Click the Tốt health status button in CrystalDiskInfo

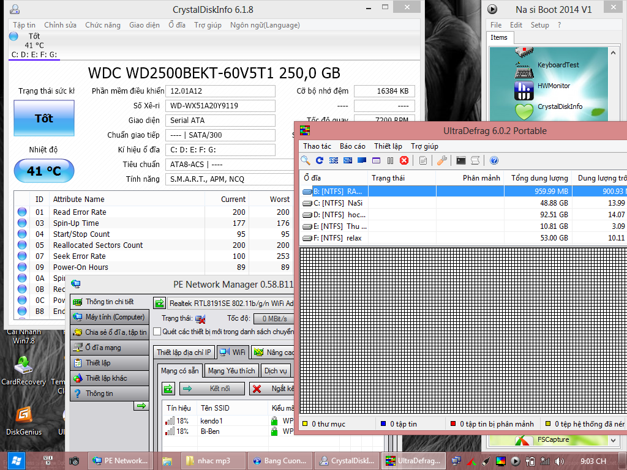tap(44, 118)
